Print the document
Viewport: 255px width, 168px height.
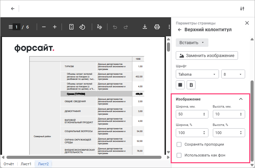tap(157, 27)
